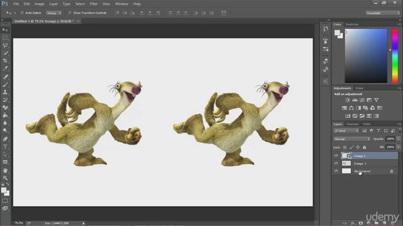
Task: Click the Opacity value field
Action: click(x=390, y=139)
